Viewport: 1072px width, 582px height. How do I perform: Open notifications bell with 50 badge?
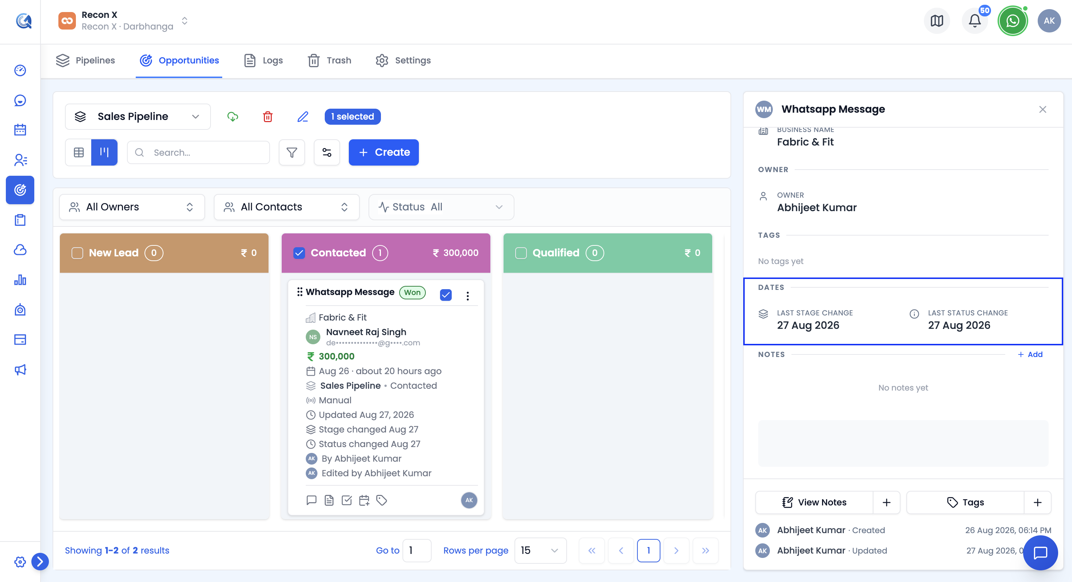974,21
